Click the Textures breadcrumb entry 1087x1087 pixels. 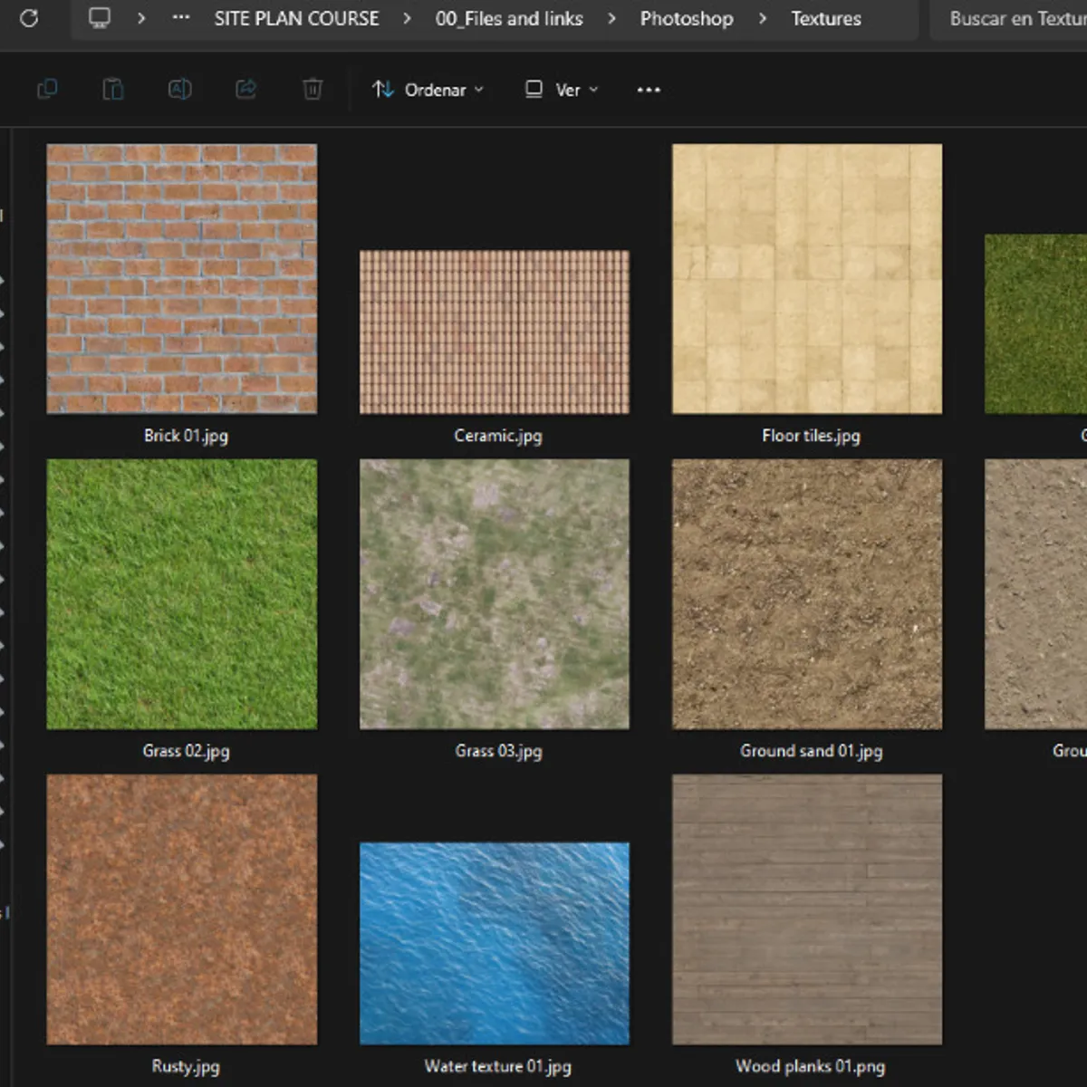(x=825, y=18)
